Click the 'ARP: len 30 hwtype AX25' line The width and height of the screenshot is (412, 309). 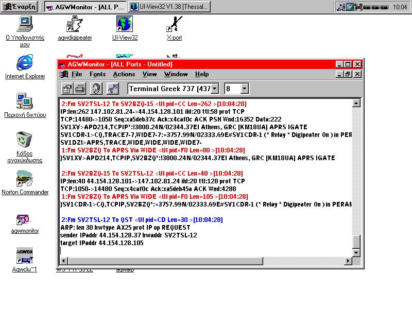tap(125, 228)
